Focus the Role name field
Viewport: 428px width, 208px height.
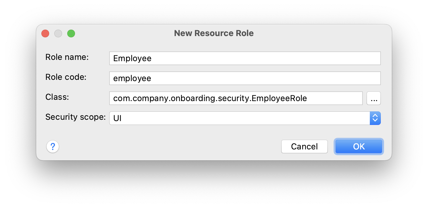point(245,59)
